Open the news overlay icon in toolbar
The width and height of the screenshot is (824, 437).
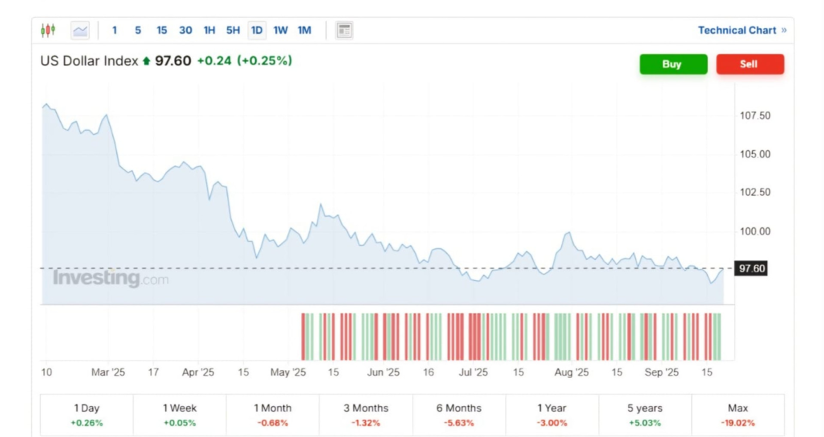pyautogui.click(x=344, y=30)
